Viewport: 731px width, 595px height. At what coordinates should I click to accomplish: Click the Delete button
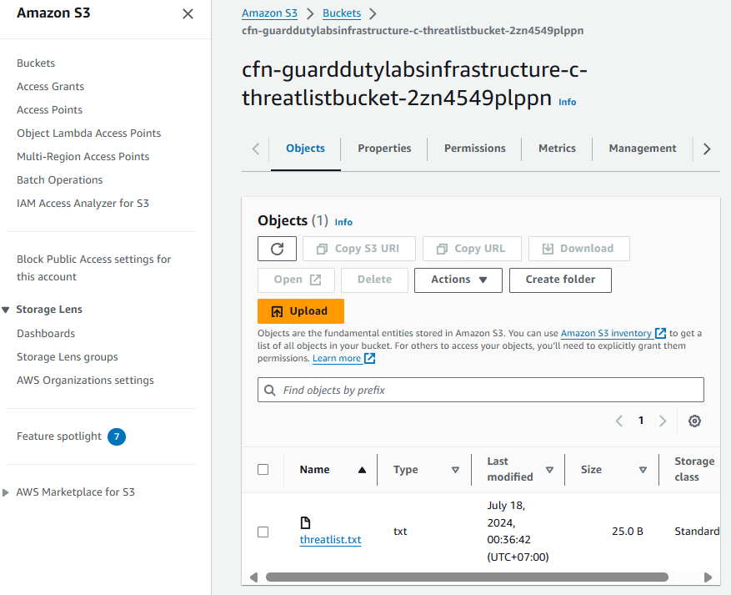click(x=374, y=280)
